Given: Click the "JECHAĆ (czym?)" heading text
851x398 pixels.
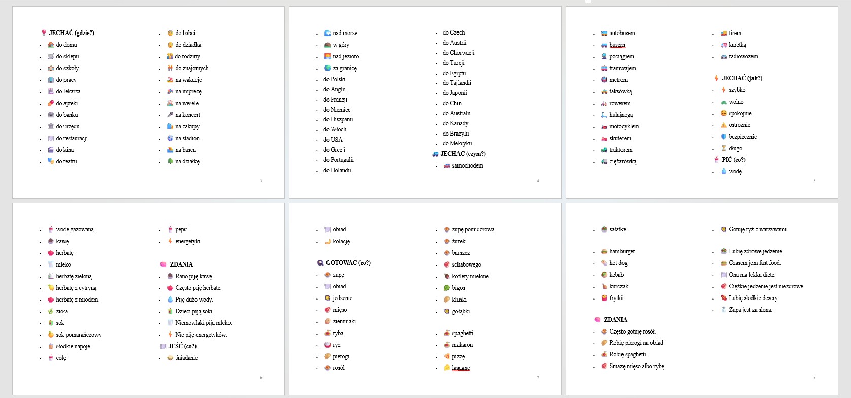Looking at the screenshot, I should 463,154.
